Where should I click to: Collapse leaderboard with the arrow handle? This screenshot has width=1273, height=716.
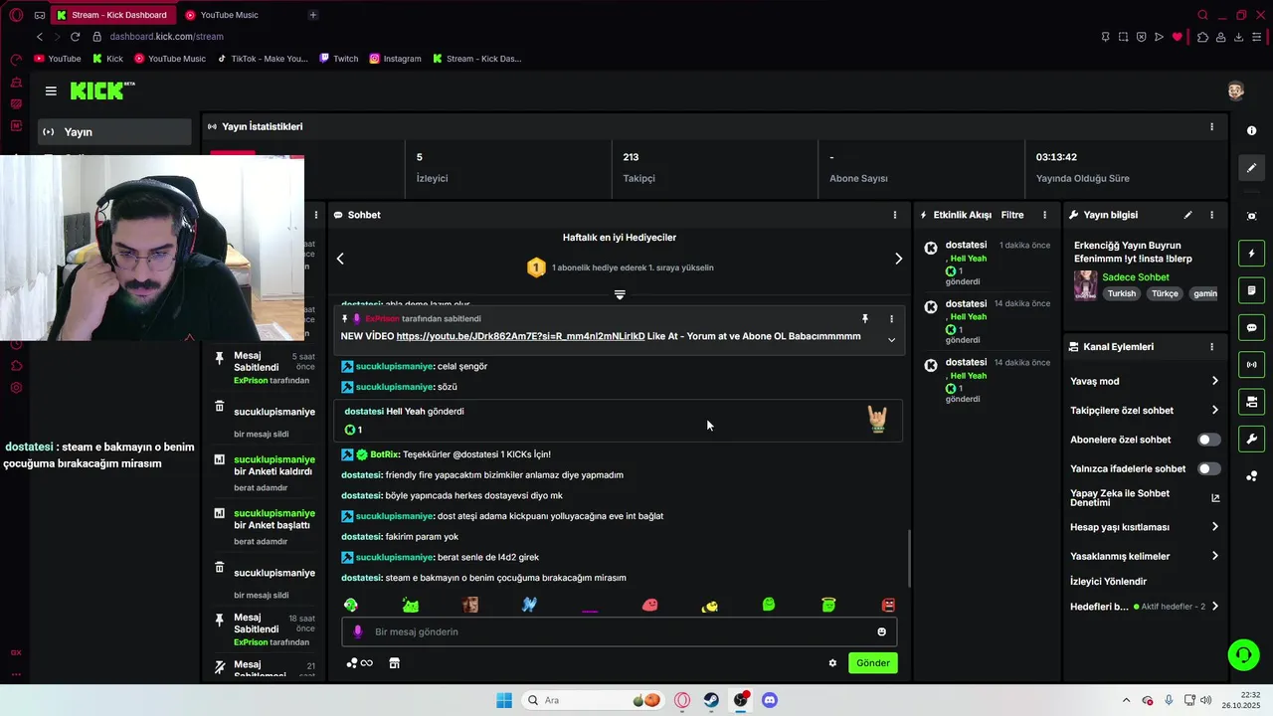click(x=620, y=294)
